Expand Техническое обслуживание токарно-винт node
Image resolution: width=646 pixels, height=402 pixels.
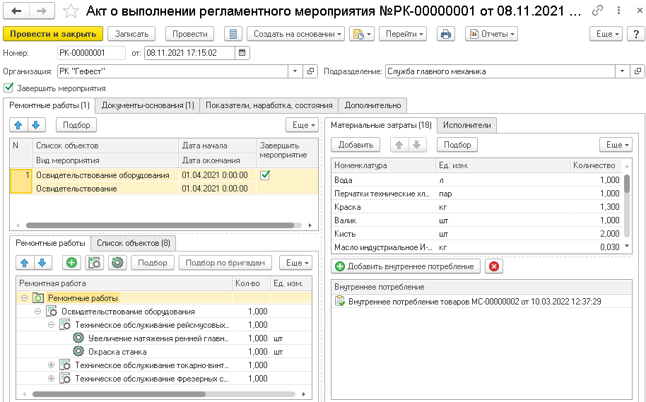[51, 365]
